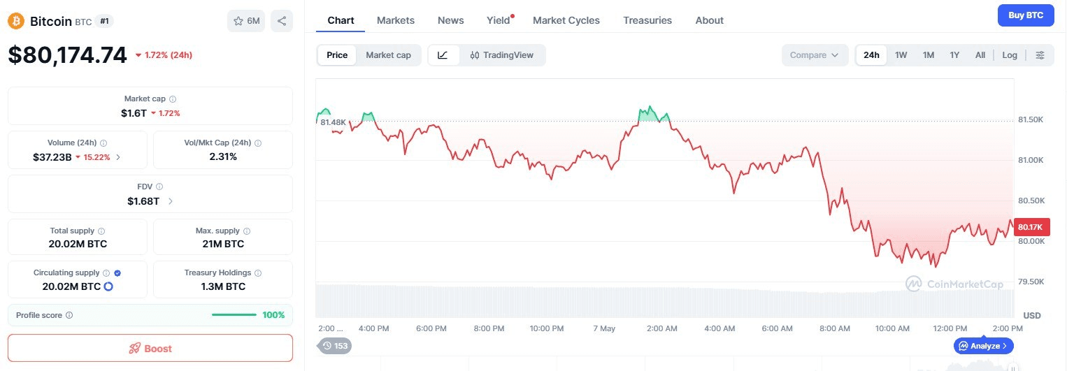The width and height of the screenshot is (1067, 371).
Task: Click the history 153 badge below chart
Action: coord(334,345)
